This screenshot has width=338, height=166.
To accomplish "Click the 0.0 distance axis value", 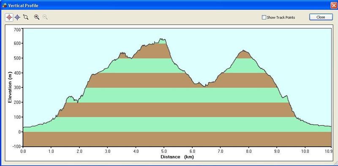I will [x=23, y=151].
